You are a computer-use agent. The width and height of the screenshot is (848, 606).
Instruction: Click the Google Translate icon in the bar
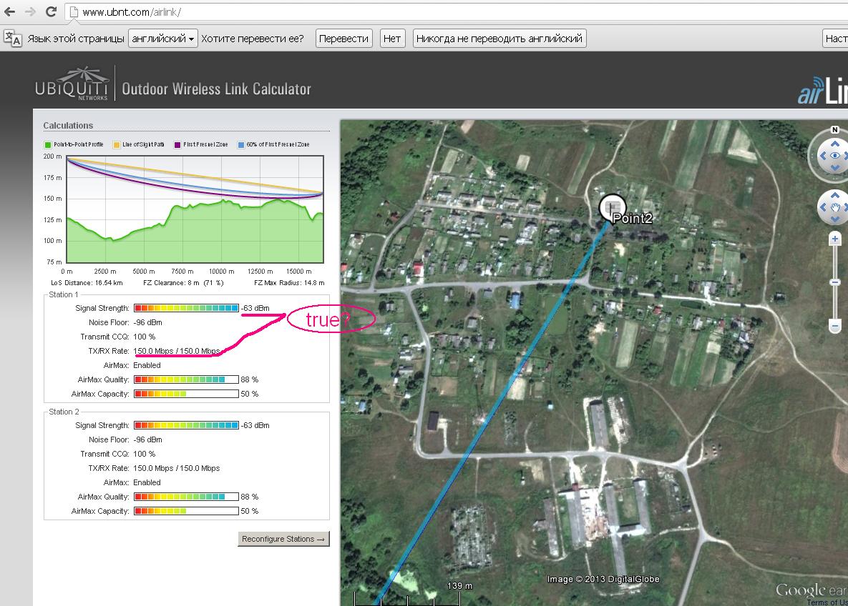click(x=12, y=39)
